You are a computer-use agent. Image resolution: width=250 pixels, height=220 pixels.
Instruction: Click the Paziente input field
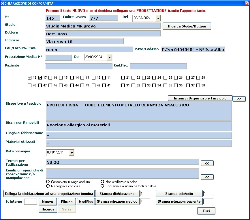coord(79,66)
